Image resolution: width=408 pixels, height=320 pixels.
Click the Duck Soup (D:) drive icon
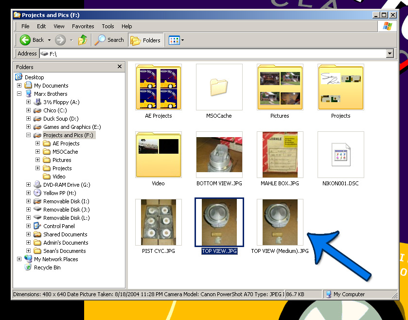[37, 119]
